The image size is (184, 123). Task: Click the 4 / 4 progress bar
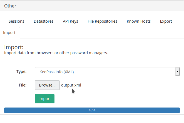92,110
